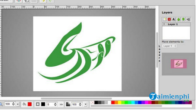Click the yellow undo arrow icon
196x110 pixels.
tap(43, 1)
